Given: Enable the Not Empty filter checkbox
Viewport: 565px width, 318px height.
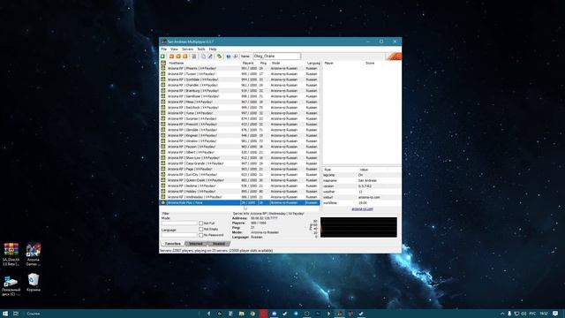Looking at the screenshot, I should [x=201, y=230].
